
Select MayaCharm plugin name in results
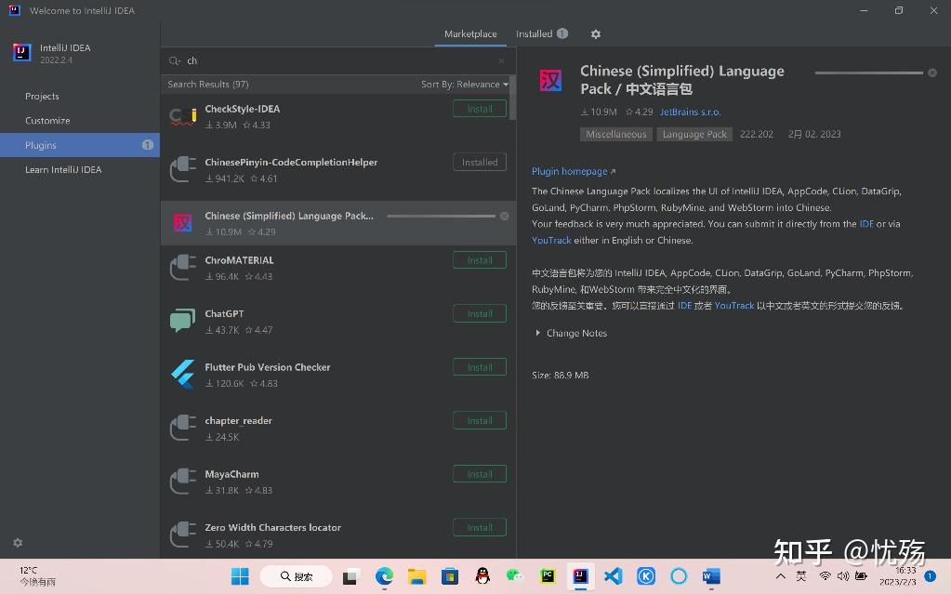231,474
